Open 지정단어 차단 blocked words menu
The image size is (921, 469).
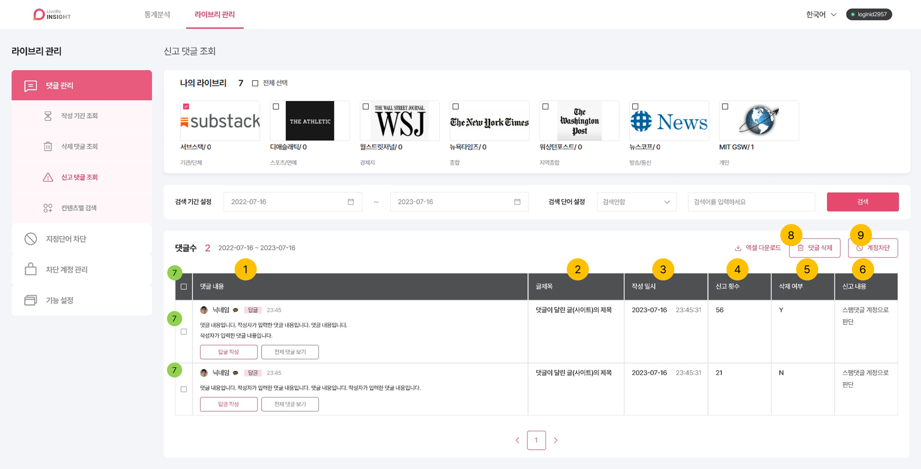[x=66, y=239]
